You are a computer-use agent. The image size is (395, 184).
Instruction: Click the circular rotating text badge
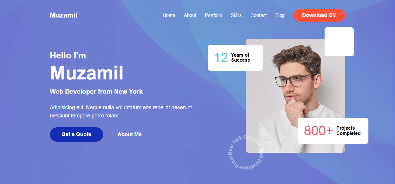tap(246, 152)
